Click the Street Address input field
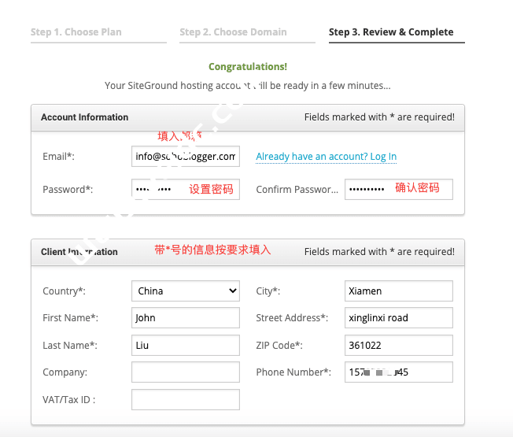Image resolution: width=513 pixels, height=437 pixels. (398, 318)
